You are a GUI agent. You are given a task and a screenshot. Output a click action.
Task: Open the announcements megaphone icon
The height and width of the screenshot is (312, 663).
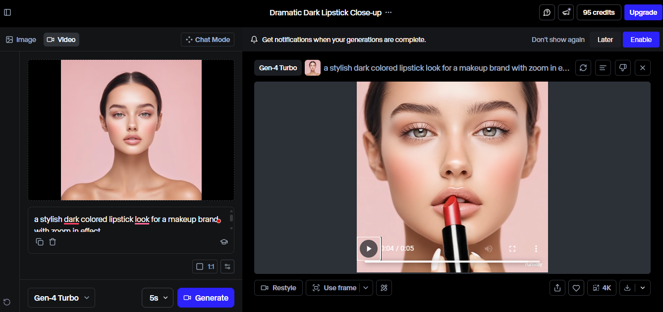tap(565, 12)
